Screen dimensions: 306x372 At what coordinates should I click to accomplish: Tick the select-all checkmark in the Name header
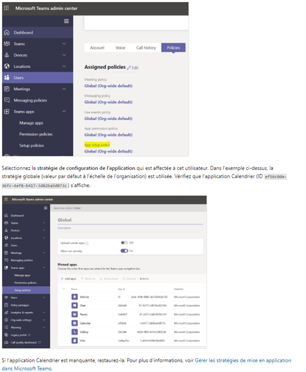tap(64, 288)
